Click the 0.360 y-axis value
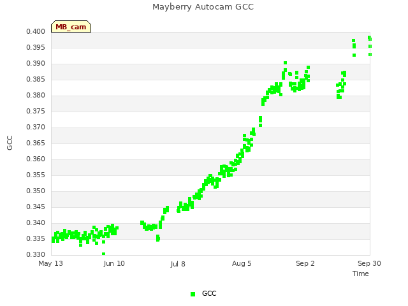Screen dimensions: 408x306 [36, 159]
